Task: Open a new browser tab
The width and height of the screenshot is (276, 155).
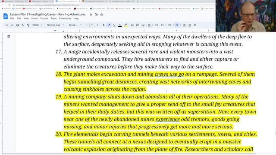Action: (x=137, y=1)
